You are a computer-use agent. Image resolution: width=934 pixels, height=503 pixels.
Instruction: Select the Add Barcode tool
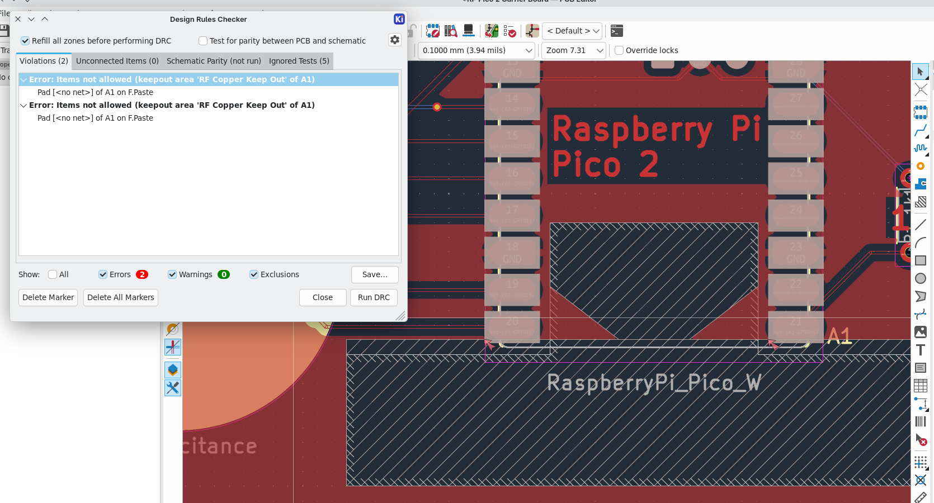tap(921, 421)
